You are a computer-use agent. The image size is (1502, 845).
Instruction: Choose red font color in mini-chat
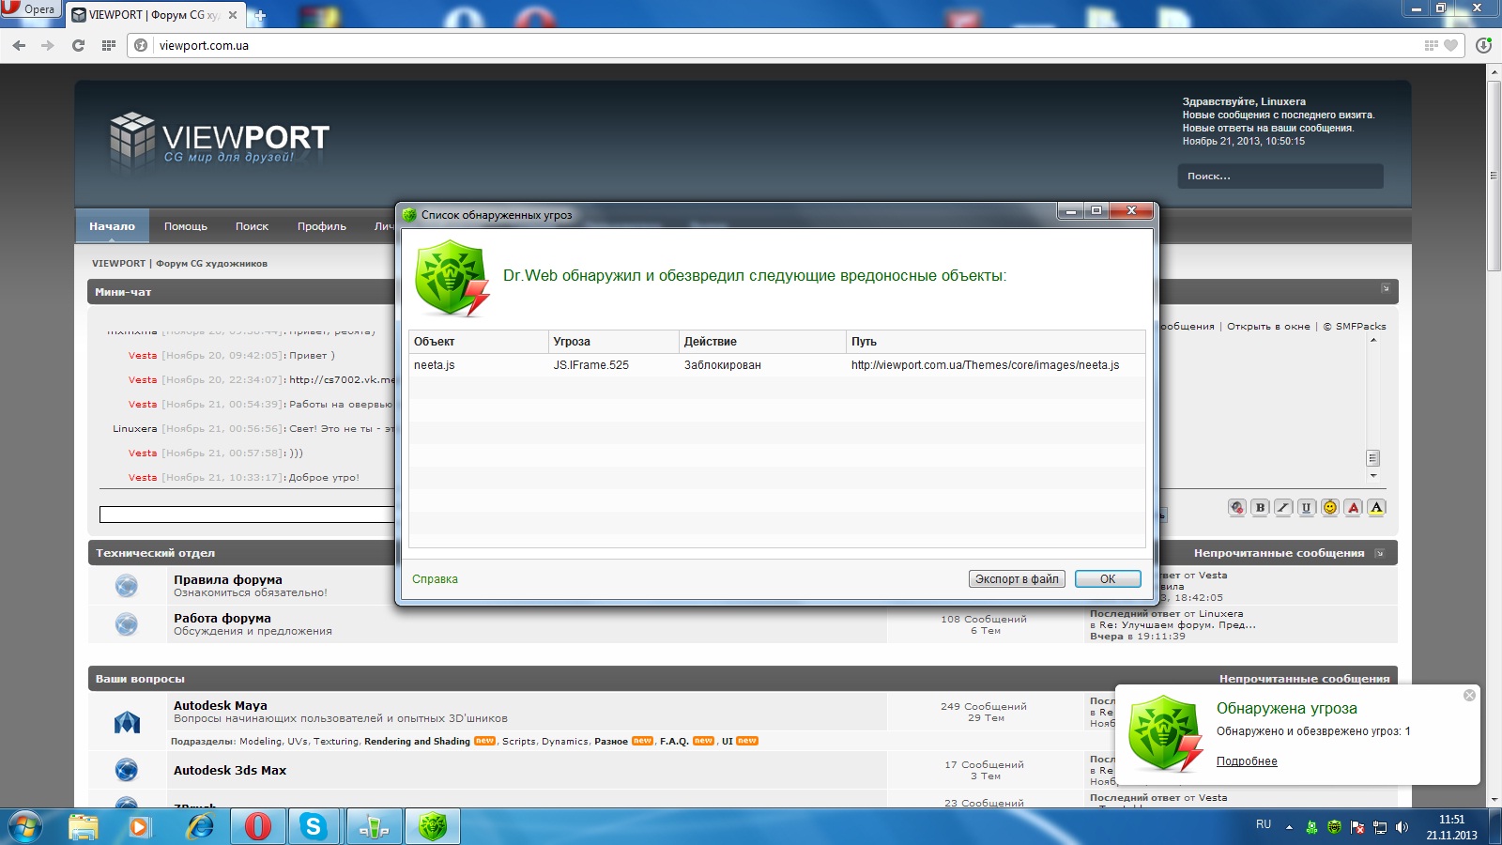click(x=1353, y=508)
